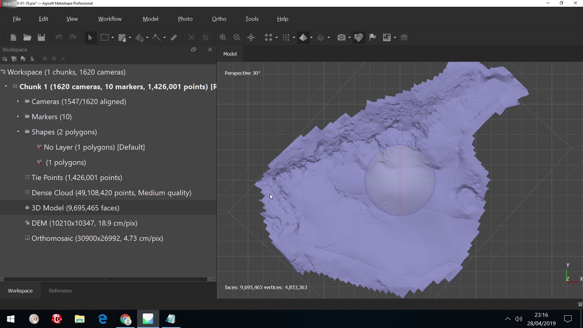Open the Model menu
The width and height of the screenshot is (583, 328).
[x=150, y=19]
